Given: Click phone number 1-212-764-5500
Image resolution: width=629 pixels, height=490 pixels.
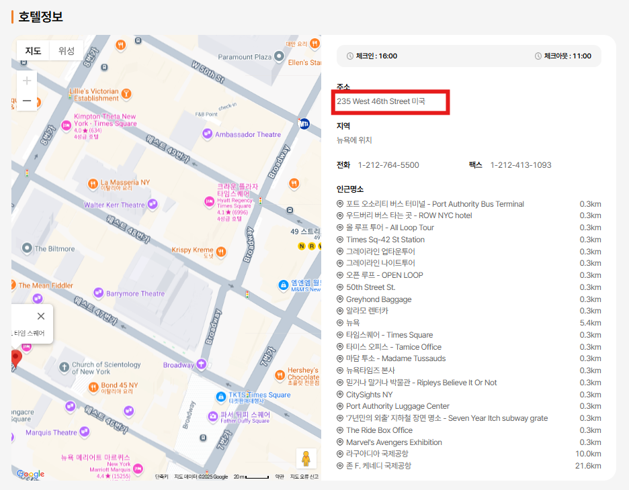Looking at the screenshot, I should [388, 165].
